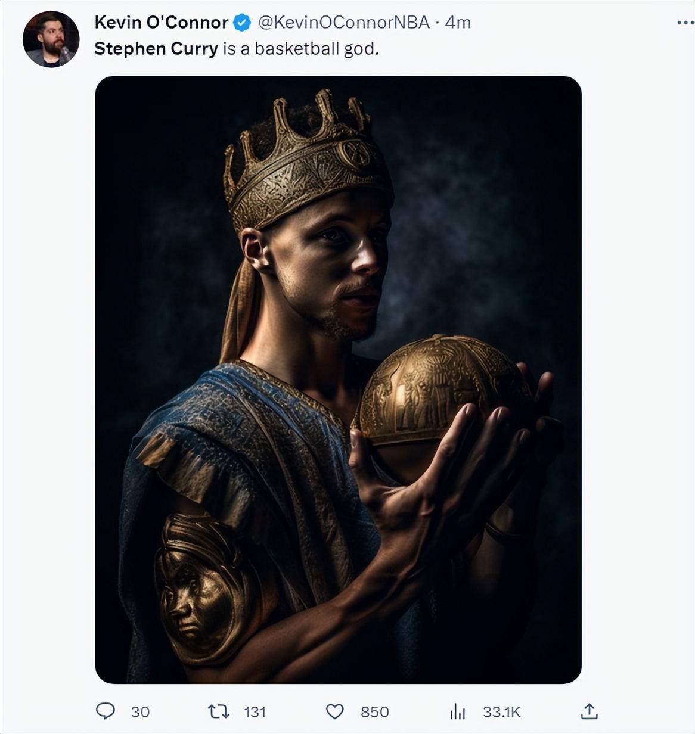Click the 33.1K views count
This screenshot has width=695, height=734.
502,712
